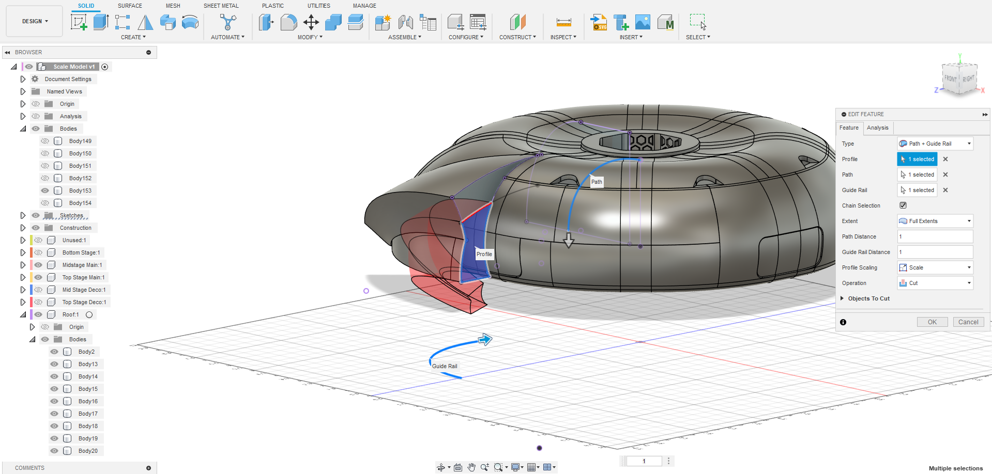Toggle visibility of the Construction folder
Screen dimensions: 992x474
click(x=36, y=228)
